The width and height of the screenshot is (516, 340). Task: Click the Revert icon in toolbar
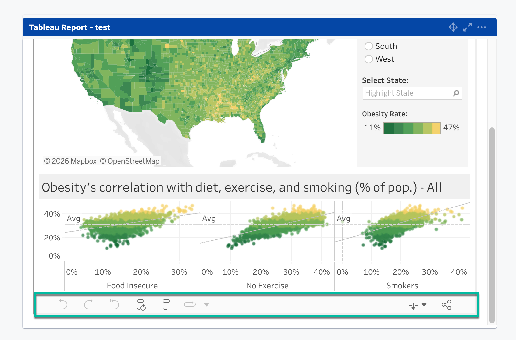coord(114,304)
